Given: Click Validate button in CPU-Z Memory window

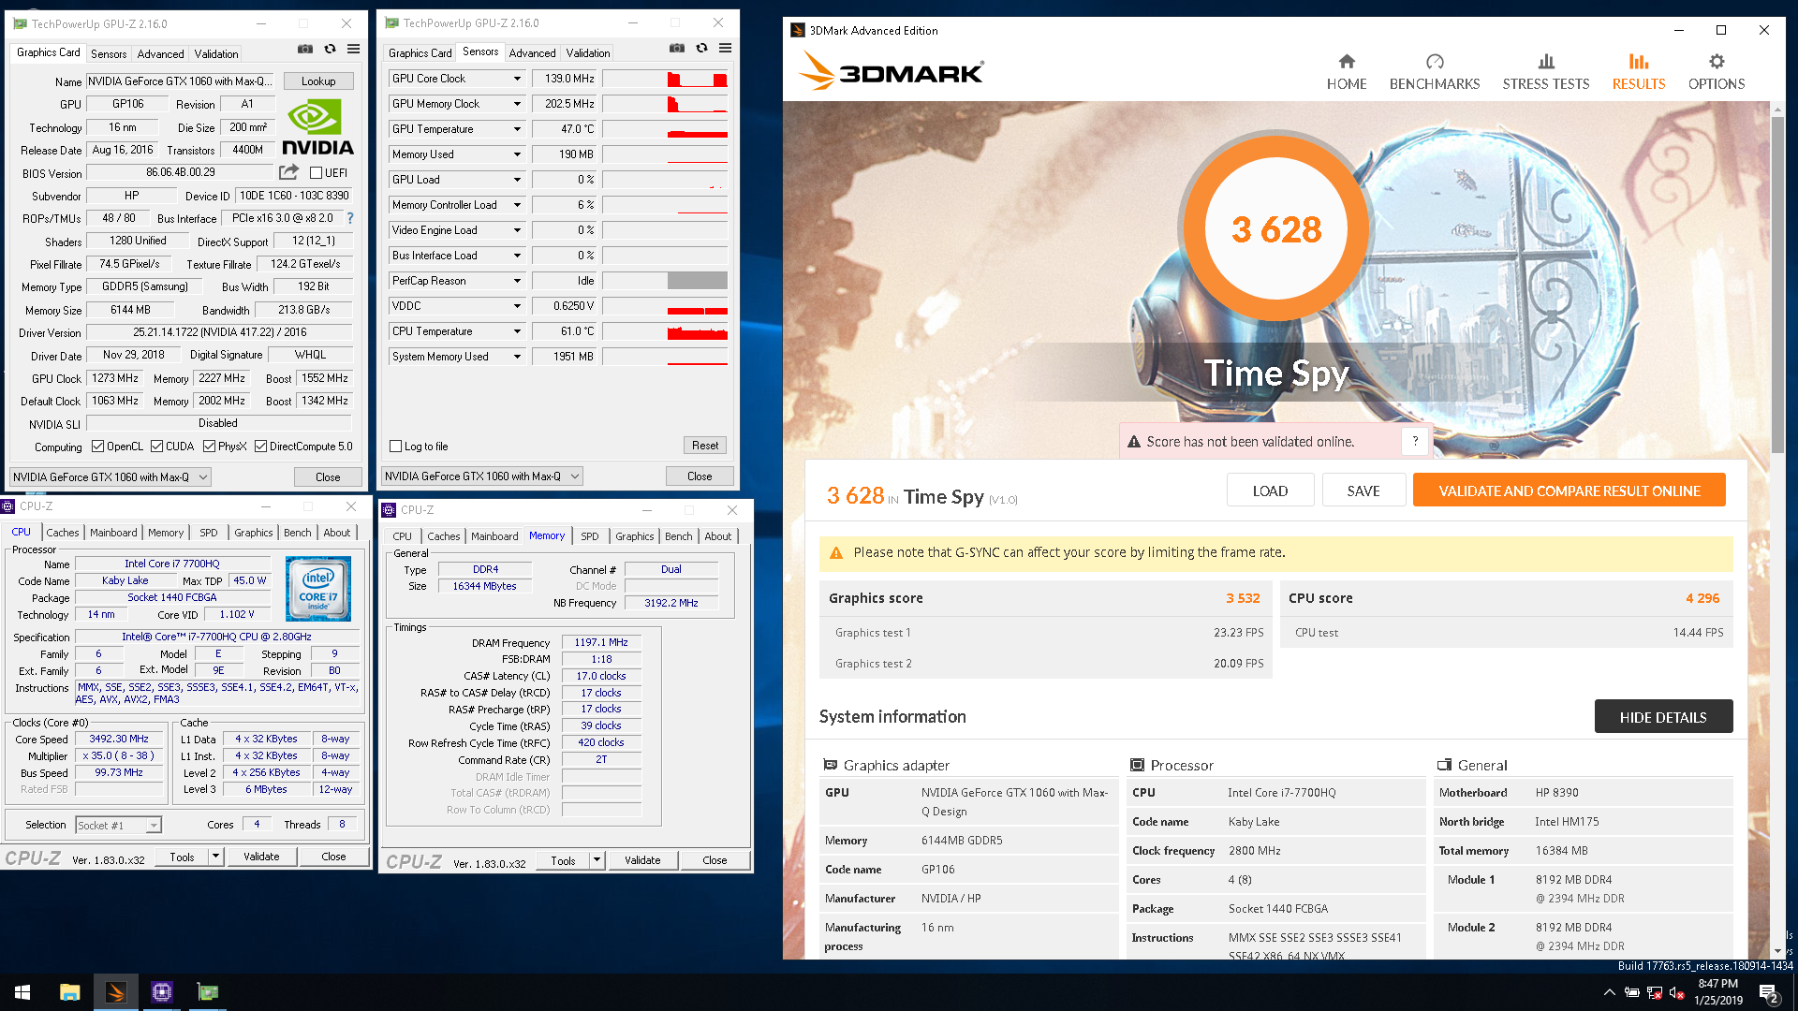Looking at the screenshot, I should (642, 860).
